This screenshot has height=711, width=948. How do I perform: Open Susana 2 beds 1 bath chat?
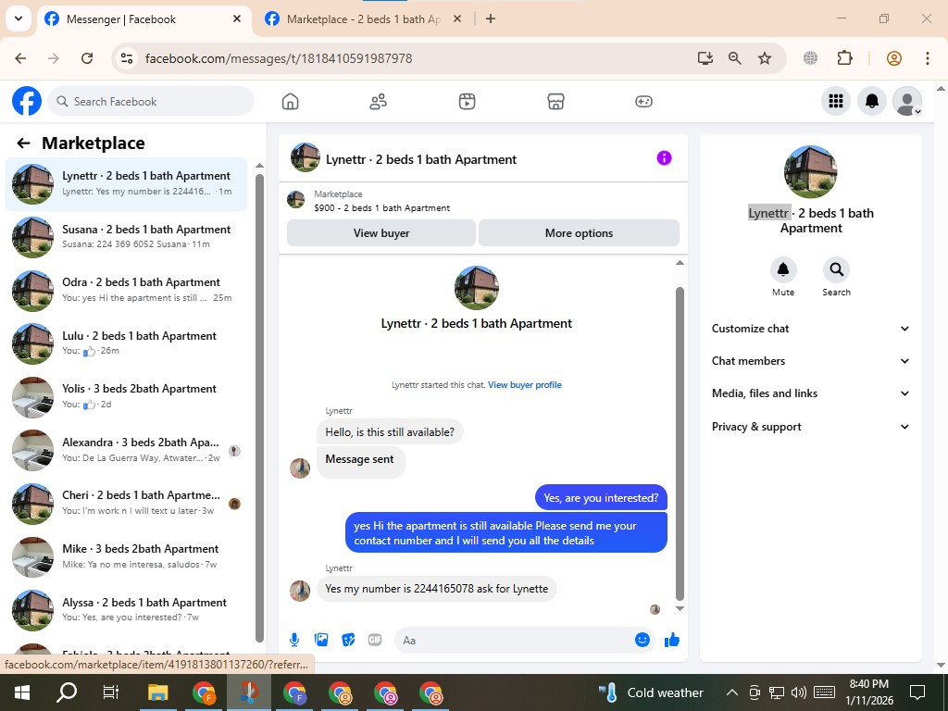[x=127, y=237]
